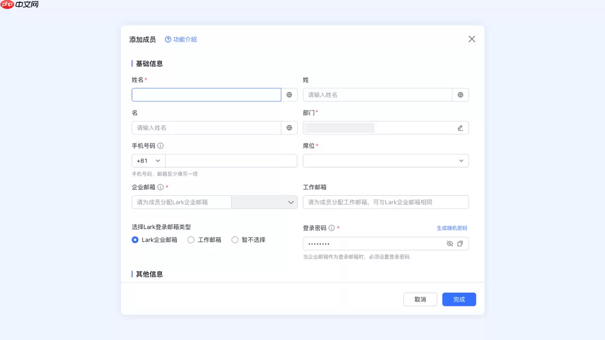This screenshot has height=340, width=605.
Task: Show the password using the eye icon
Action: point(449,243)
